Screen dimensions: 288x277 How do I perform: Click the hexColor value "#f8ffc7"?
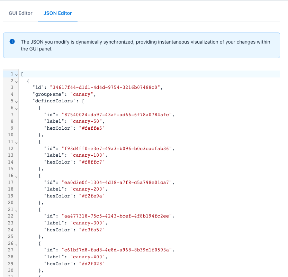tap(92, 162)
